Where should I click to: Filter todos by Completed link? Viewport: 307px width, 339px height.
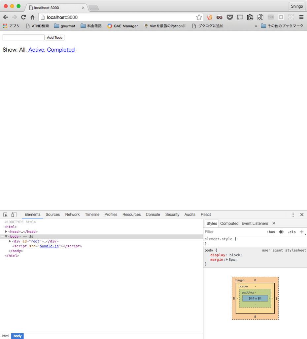[x=61, y=50]
